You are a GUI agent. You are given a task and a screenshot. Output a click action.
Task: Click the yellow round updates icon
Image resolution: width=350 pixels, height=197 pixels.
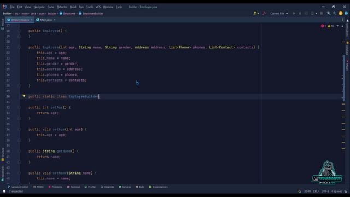(341, 13)
